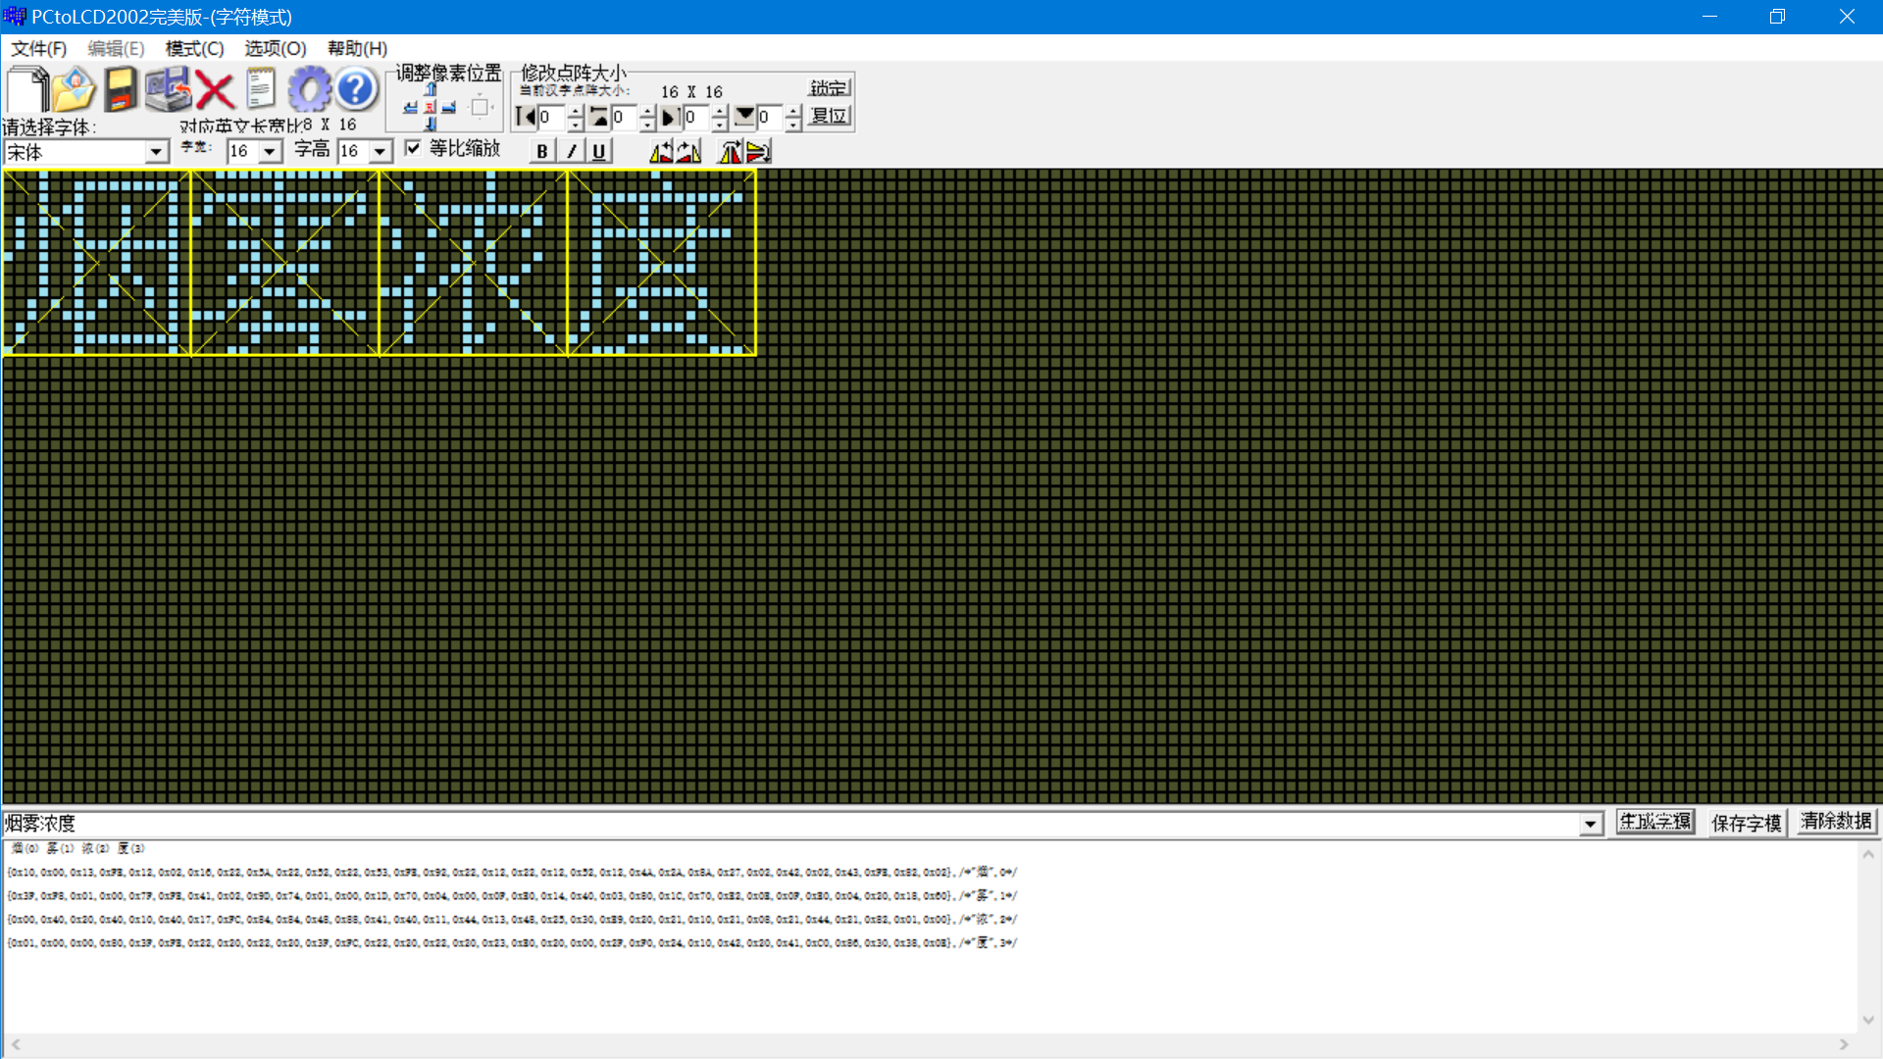Open the 模式(C) menu
Screen dimensions: 1883x1059
pos(193,48)
